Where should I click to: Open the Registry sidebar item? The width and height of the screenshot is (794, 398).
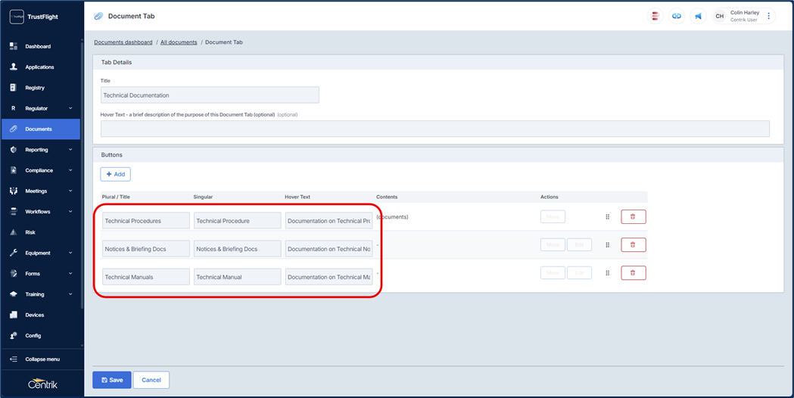pos(35,88)
